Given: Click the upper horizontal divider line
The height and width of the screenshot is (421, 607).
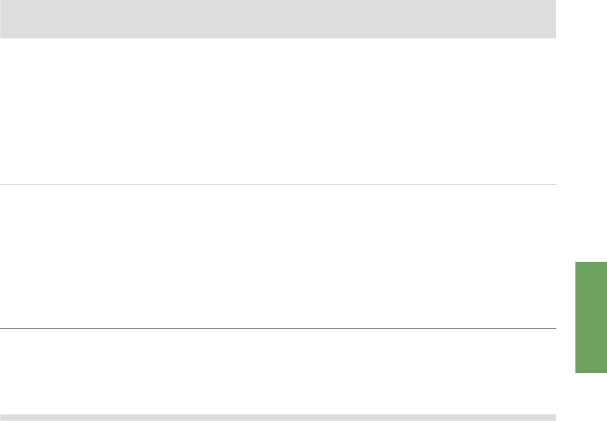Looking at the screenshot, I should pos(278,185).
